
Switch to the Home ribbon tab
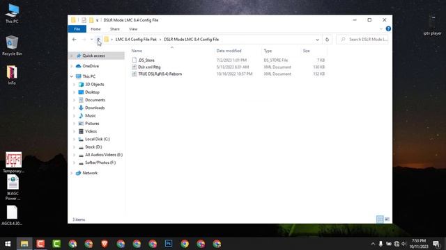[95, 29]
